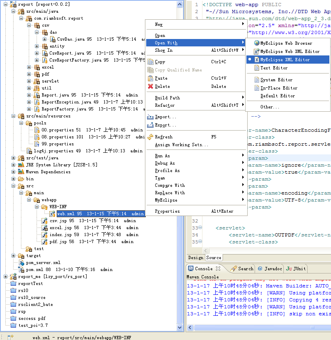The height and width of the screenshot is (340, 331).
Task: Click the Copy icon in context menu
Action: click(150, 62)
